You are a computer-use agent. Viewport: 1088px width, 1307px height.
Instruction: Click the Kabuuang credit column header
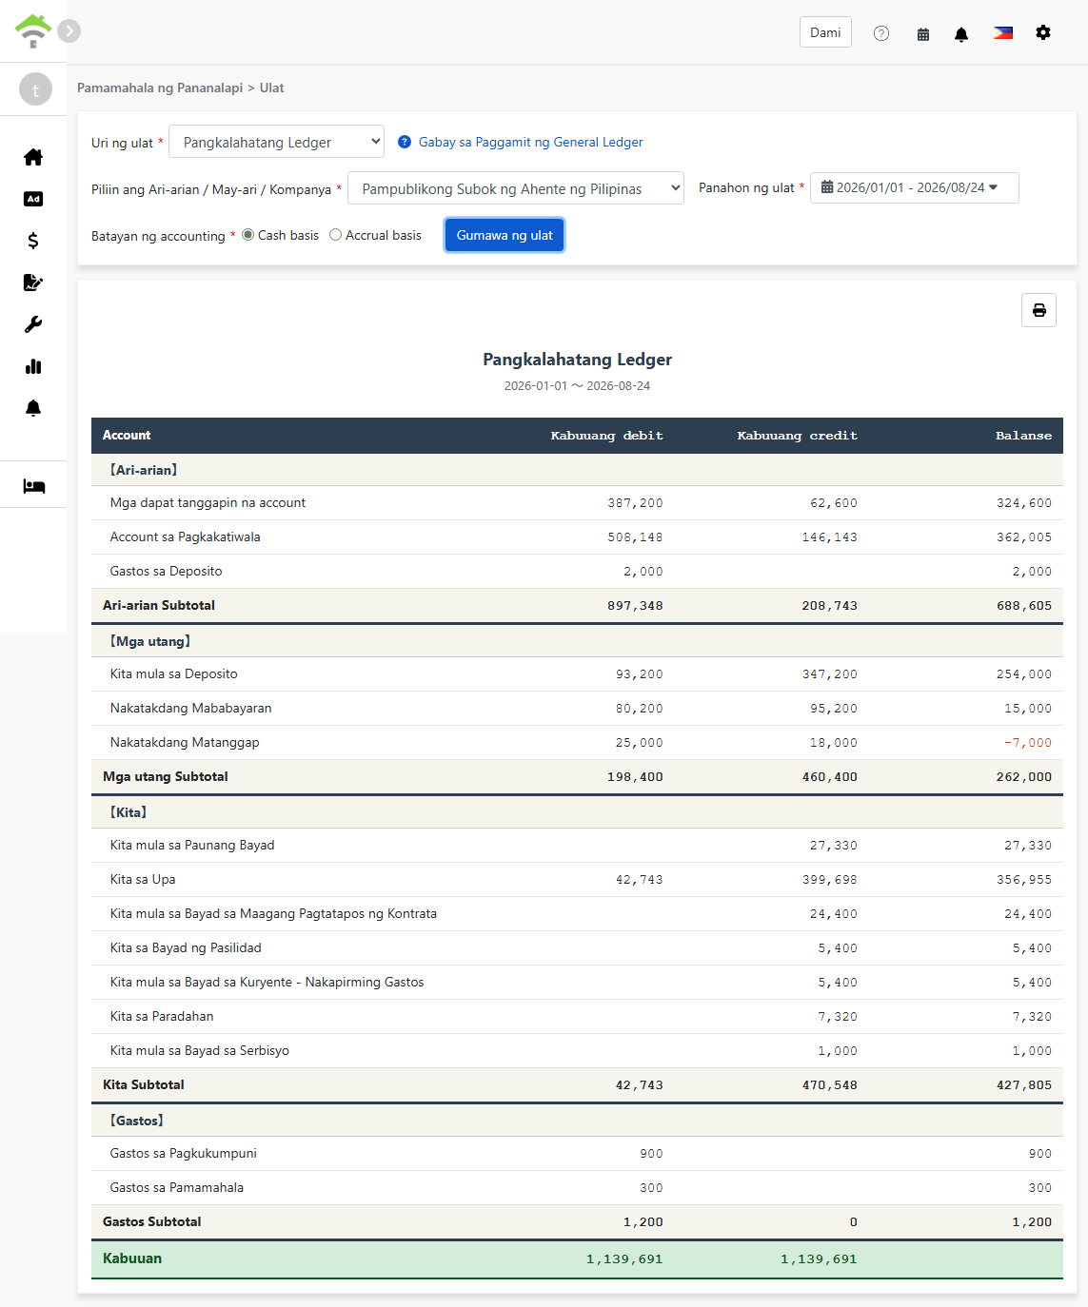tap(797, 435)
